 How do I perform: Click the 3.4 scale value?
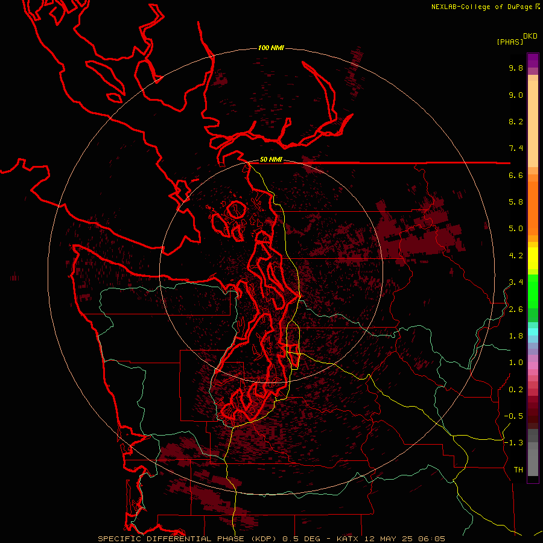516,282
